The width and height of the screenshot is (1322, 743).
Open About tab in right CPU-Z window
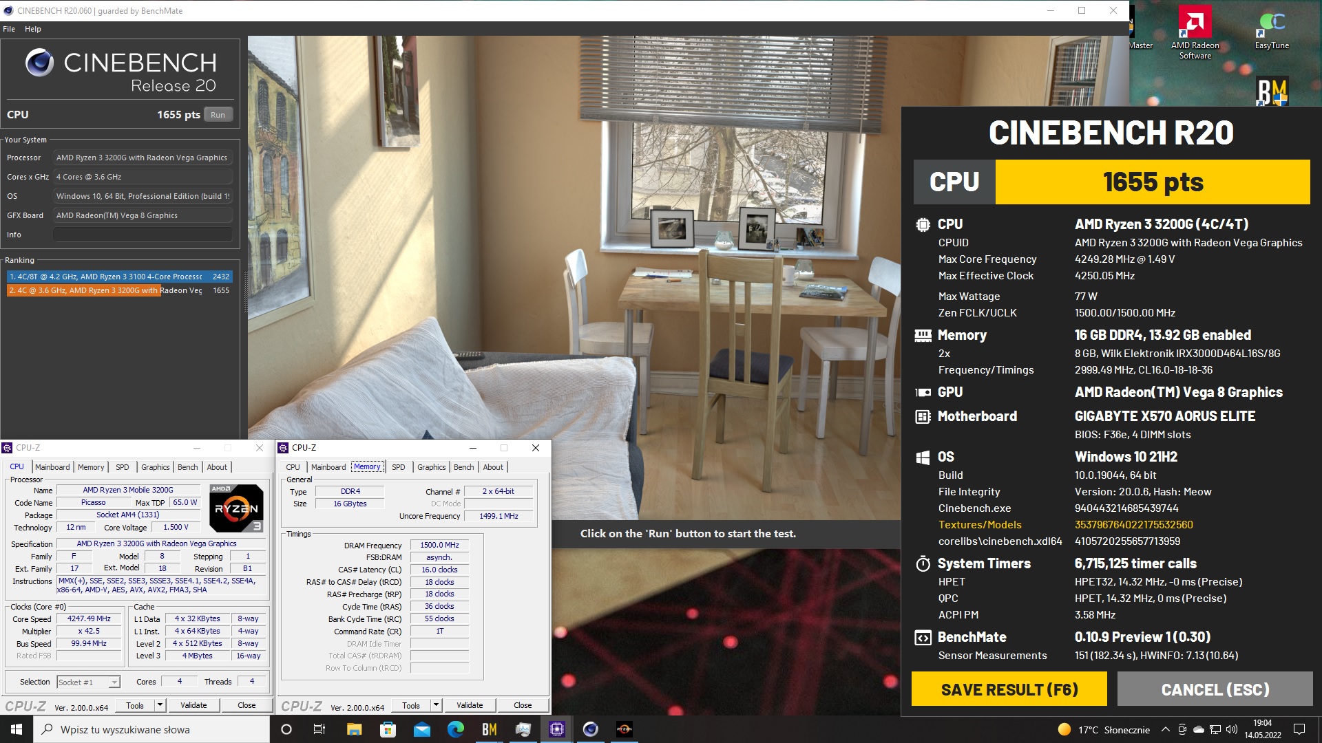pyautogui.click(x=493, y=467)
